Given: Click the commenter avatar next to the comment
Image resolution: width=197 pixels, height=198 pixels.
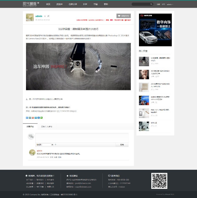Looking at the screenshot, I should point(32,152).
